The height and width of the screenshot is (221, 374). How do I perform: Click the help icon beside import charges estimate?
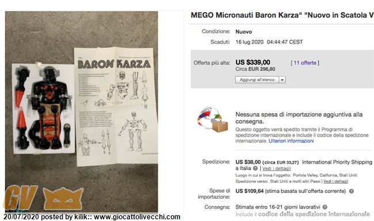[x=352, y=191]
